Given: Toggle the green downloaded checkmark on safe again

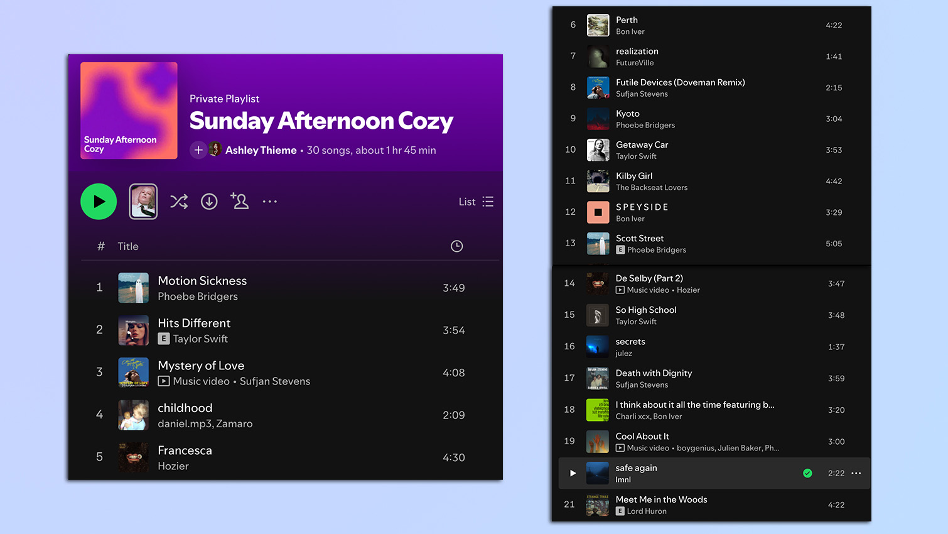Looking at the screenshot, I should click(807, 473).
